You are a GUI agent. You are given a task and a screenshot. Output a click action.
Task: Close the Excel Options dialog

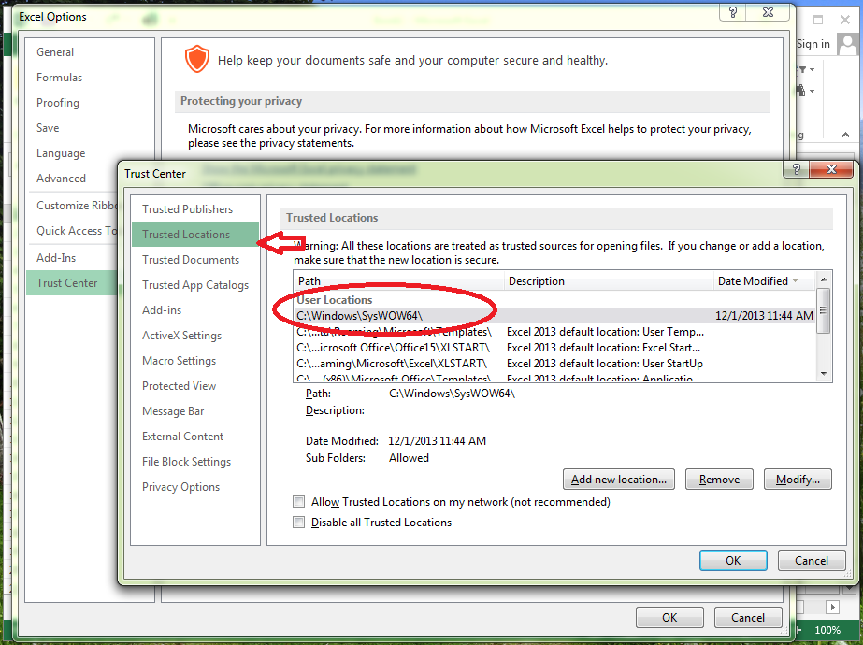[769, 12]
